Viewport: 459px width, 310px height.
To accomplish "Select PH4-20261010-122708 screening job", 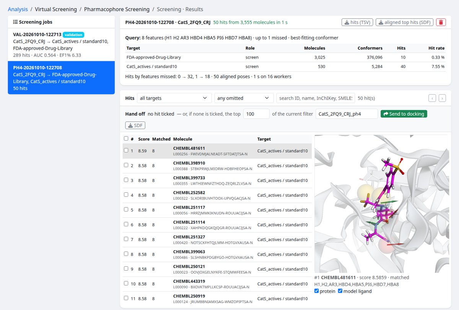I will (x=61, y=78).
